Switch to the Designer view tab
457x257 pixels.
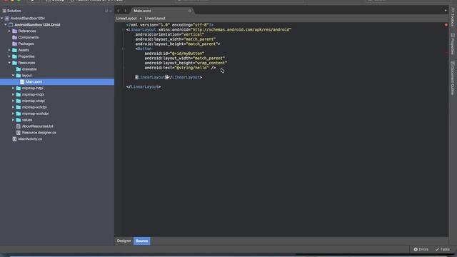(124, 241)
